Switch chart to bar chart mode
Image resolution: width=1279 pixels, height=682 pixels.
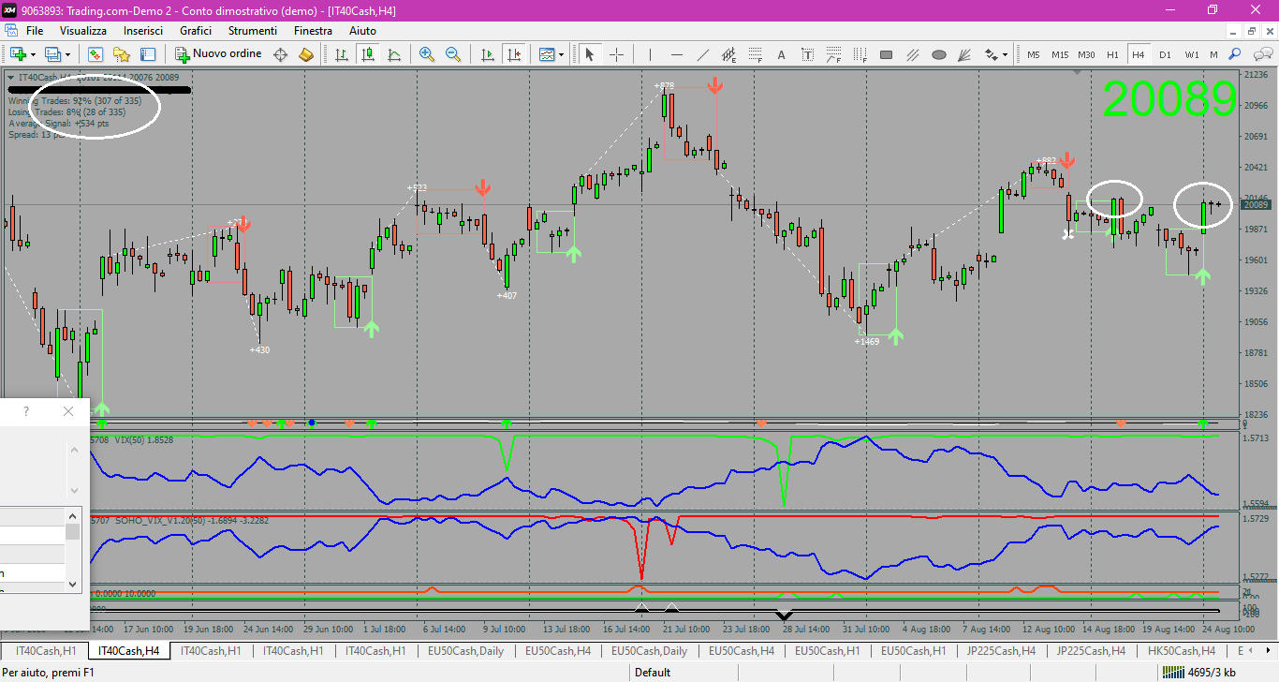pyautogui.click(x=342, y=54)
